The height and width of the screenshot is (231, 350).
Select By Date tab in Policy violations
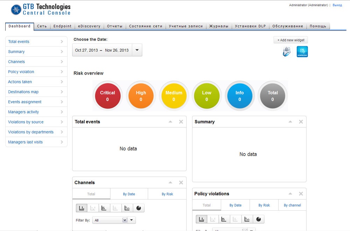pos(235,205)
